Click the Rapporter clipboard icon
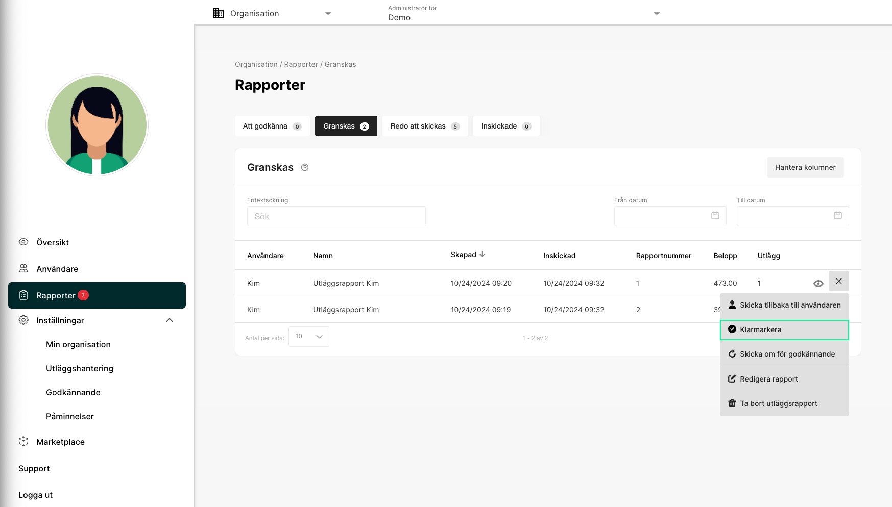892x507 pixels. 23,295
